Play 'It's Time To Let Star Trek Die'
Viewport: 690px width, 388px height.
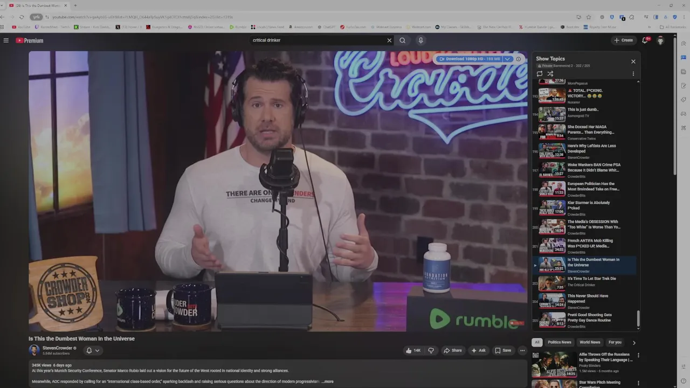[585, 283]
